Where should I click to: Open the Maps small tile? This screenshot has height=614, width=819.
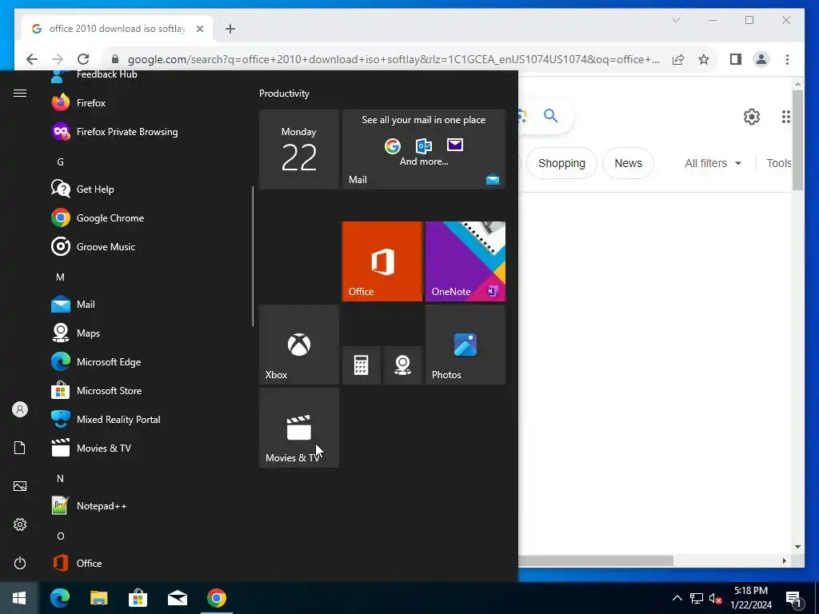coord(403,365)
